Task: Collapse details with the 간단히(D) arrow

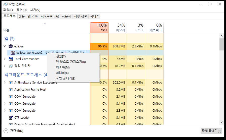Action: pos(6,131)
